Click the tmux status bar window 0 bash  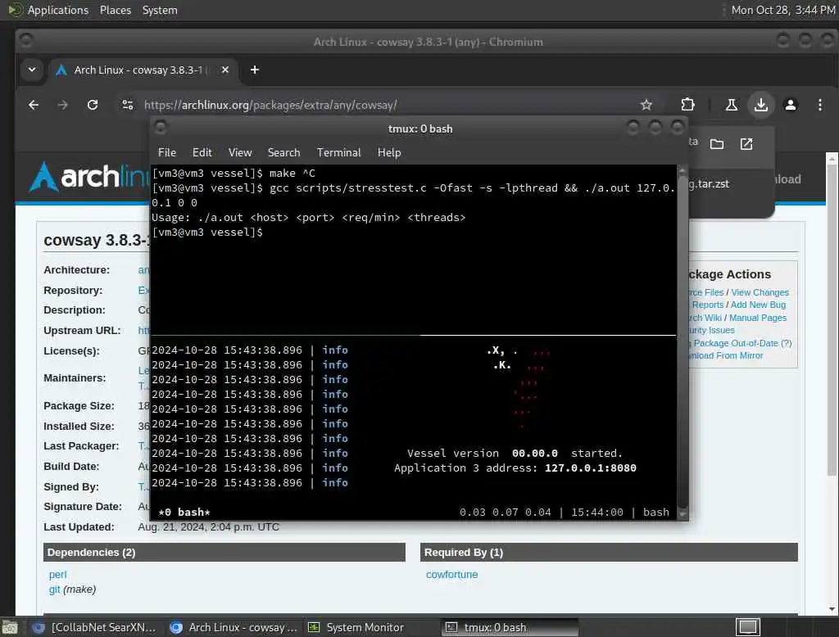[x=184, y=513]
